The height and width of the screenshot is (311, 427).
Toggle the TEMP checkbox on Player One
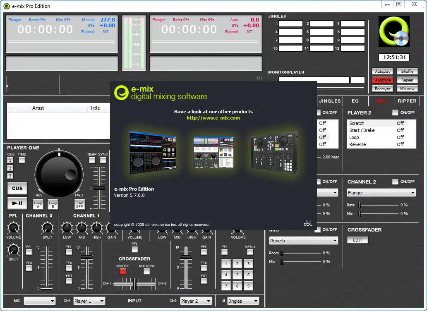(92, 160)
